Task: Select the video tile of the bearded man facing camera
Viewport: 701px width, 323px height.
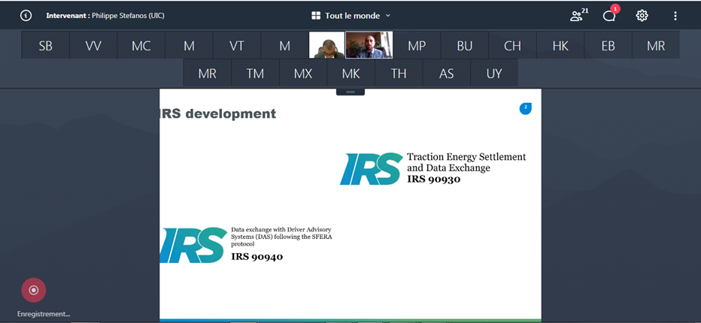Action: click(369, 45)
